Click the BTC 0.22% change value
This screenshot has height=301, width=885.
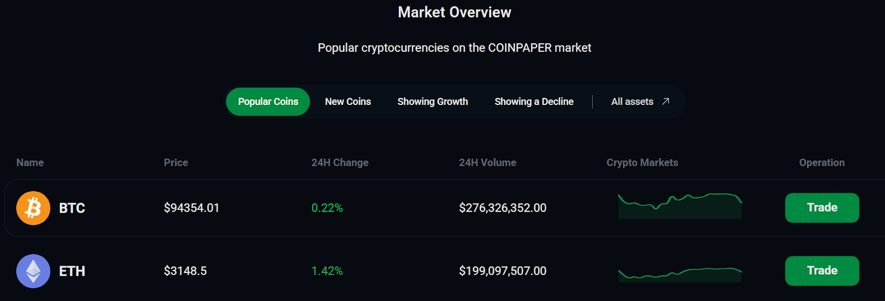(327, 208)
